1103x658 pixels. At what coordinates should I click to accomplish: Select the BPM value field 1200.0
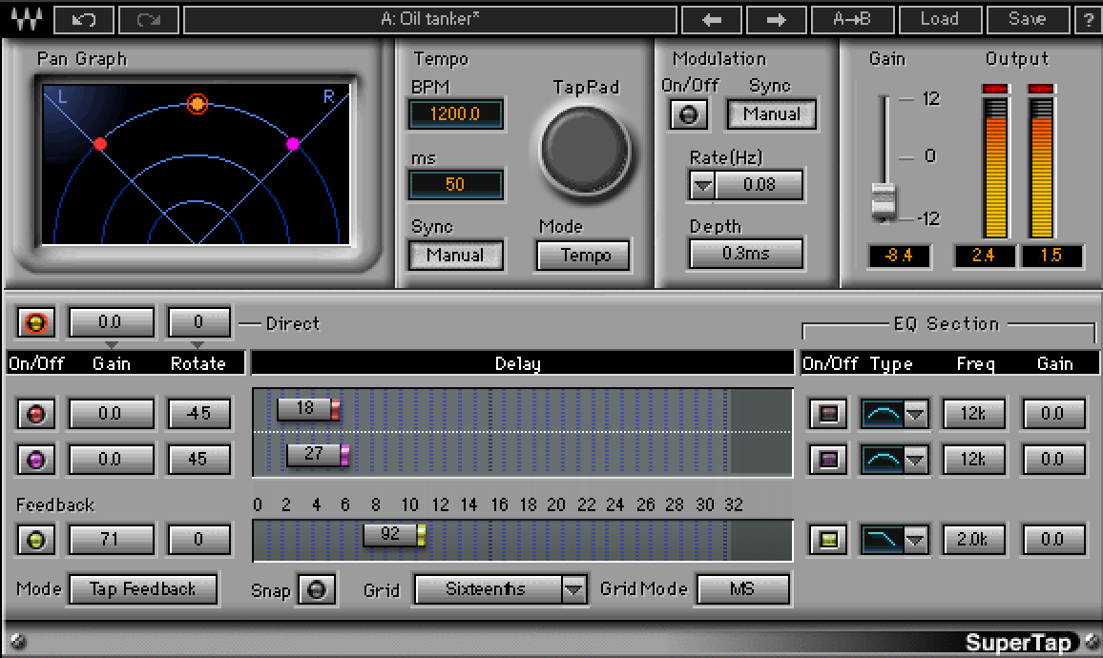pyautogui.click(x=455, y=113)
